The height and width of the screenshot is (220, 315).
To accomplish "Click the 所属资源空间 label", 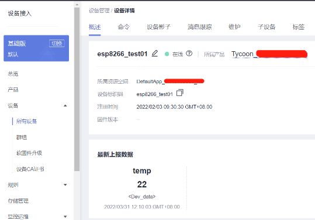I will tap(113, 81).
